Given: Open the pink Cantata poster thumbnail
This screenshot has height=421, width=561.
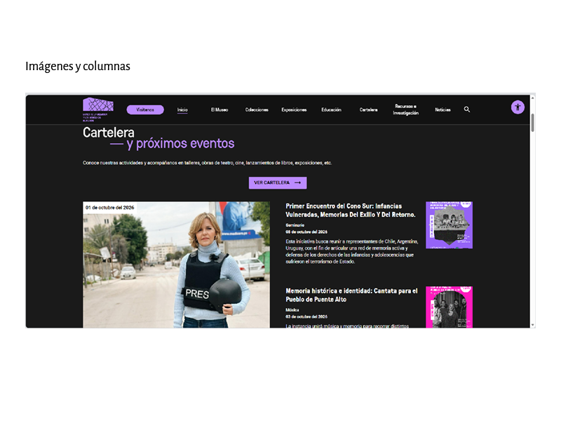Looking at the screenshot, I should click(x=449, y=307).
